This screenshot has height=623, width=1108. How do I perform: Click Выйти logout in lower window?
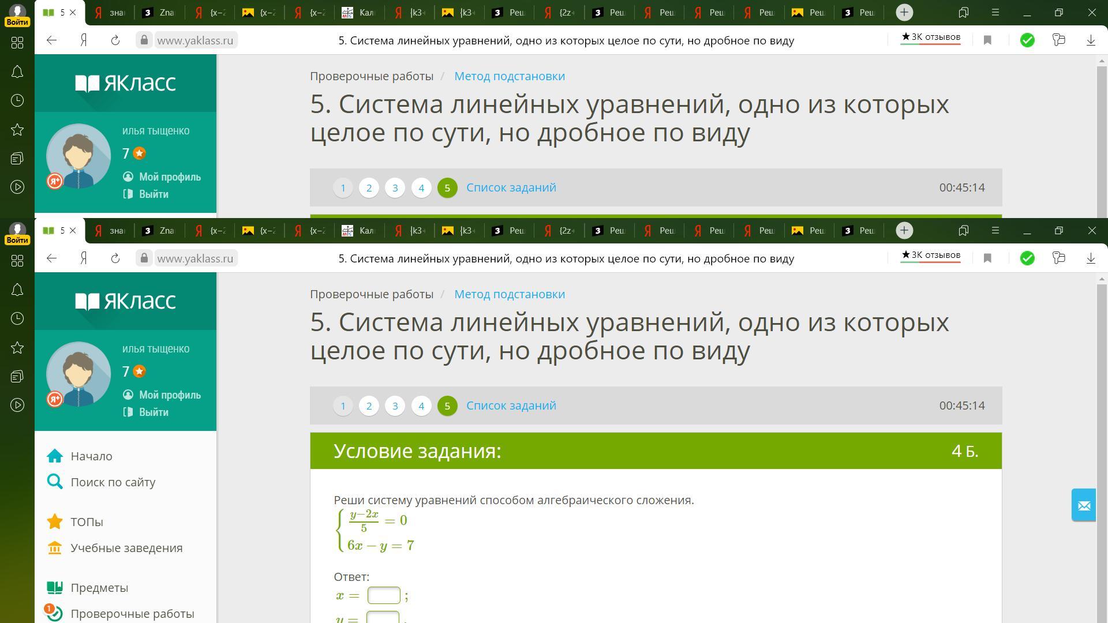click(146, 412)
